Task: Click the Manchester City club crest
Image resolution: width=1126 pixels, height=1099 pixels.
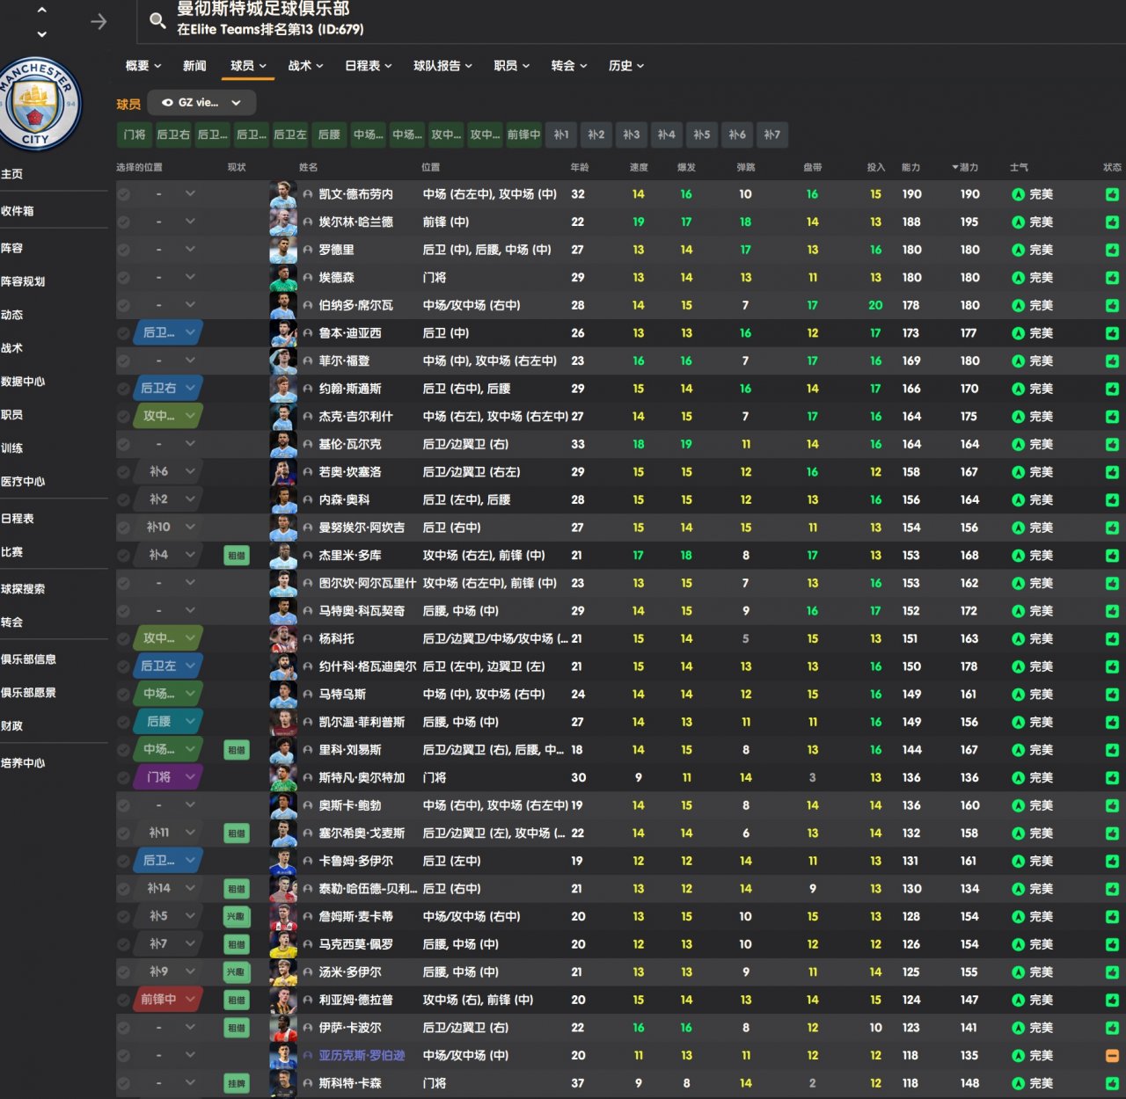Action: (37, 104)
